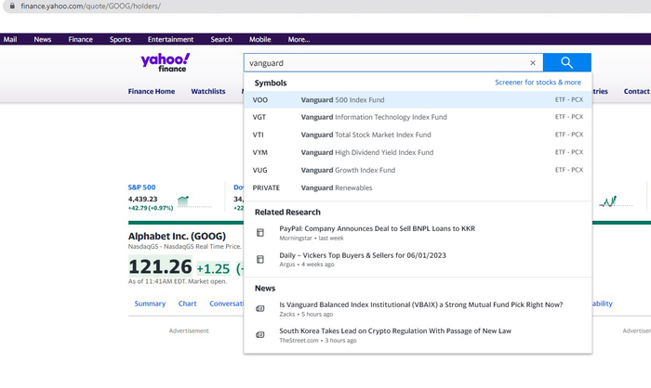Click the S&P 500 mini chart
The height and width of the screenshot is (388, 651).
pyautogui.click(x=183, y=200)
